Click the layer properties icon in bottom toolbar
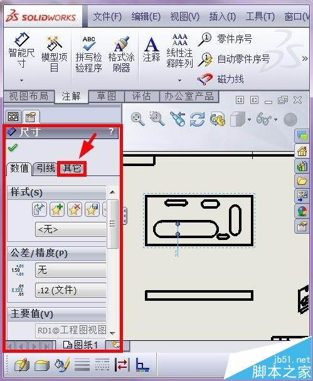Viewport: 313px width, 381px height. pos(22,365)
